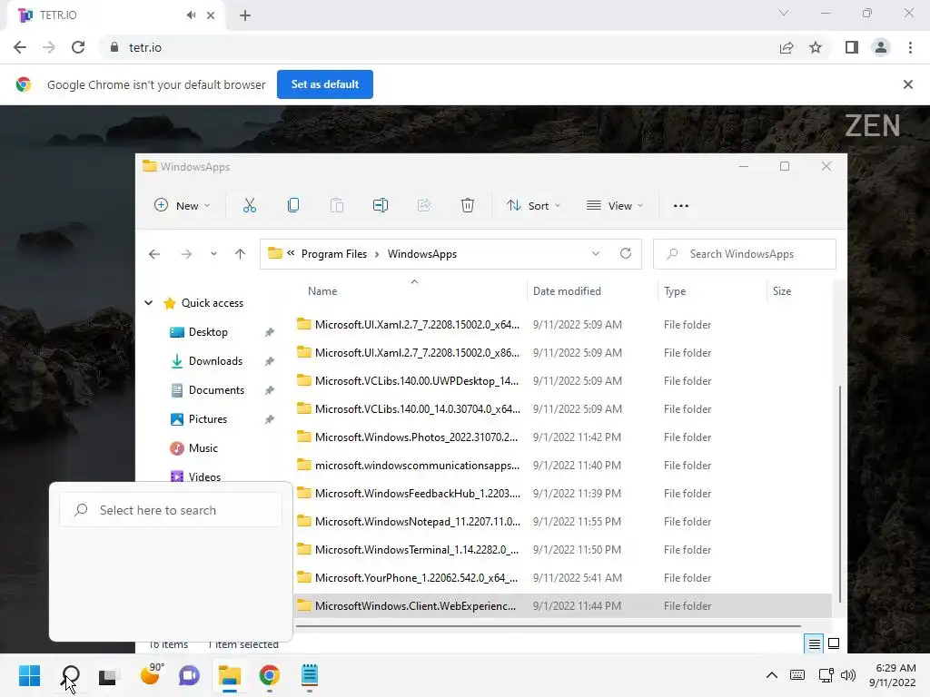The width and height of the screenshot is (930, 697).
Task: Click the taskbar Search magnifier icon
Action: [x=70, y=675]
